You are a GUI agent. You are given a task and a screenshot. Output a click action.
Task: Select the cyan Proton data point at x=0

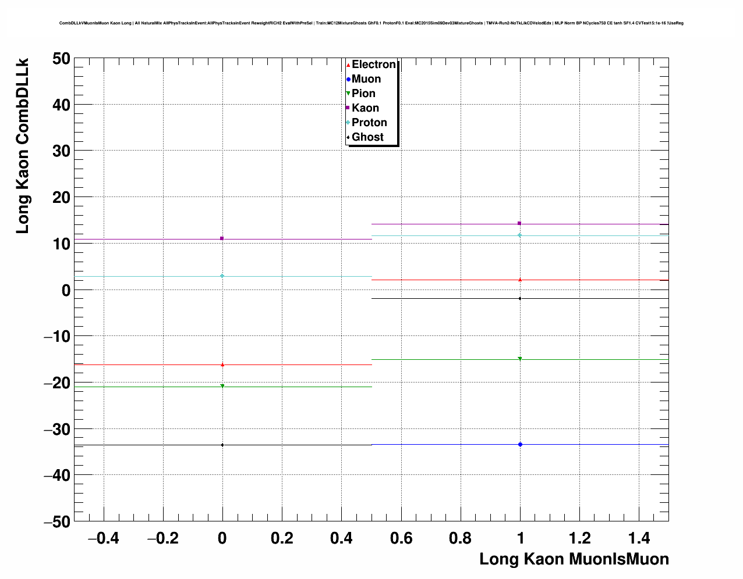click(x=222, y=276)
